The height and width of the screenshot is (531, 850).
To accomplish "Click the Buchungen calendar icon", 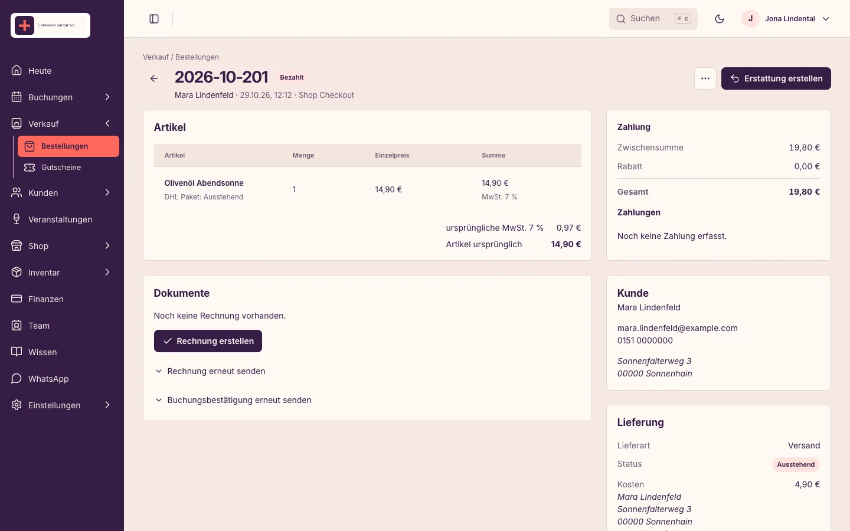I will pyautogui.click(x=17, y=97).
